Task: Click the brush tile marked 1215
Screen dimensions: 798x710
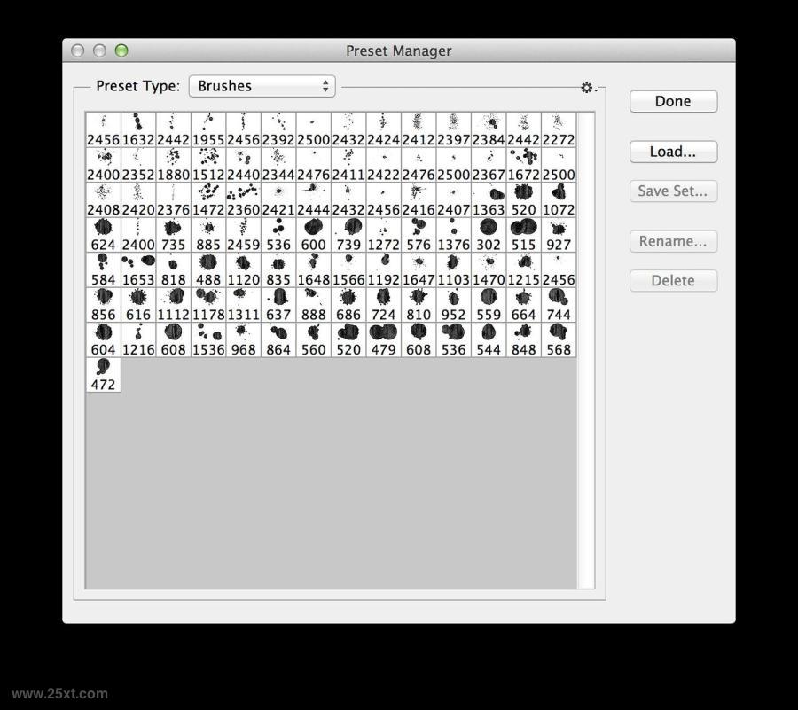Action: pyautogui.click(x=524, y=270)
